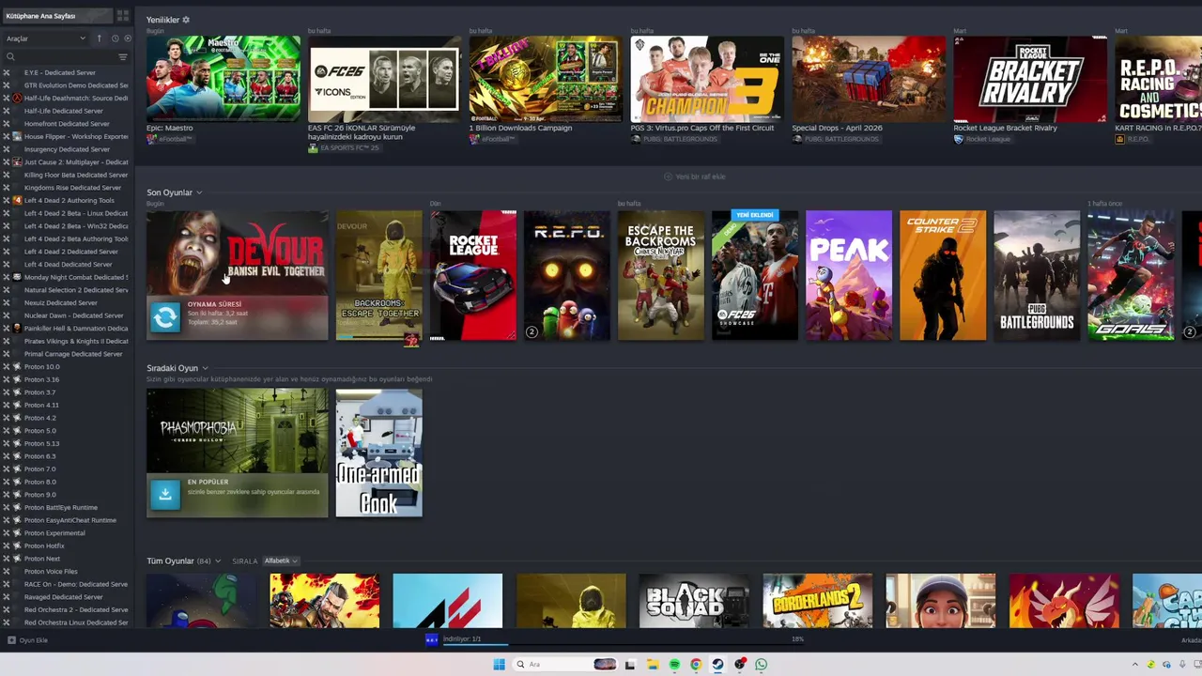Select the Borderlands 2 cover
Screen dimensions: 1202x676
click(x=817, y=601)
